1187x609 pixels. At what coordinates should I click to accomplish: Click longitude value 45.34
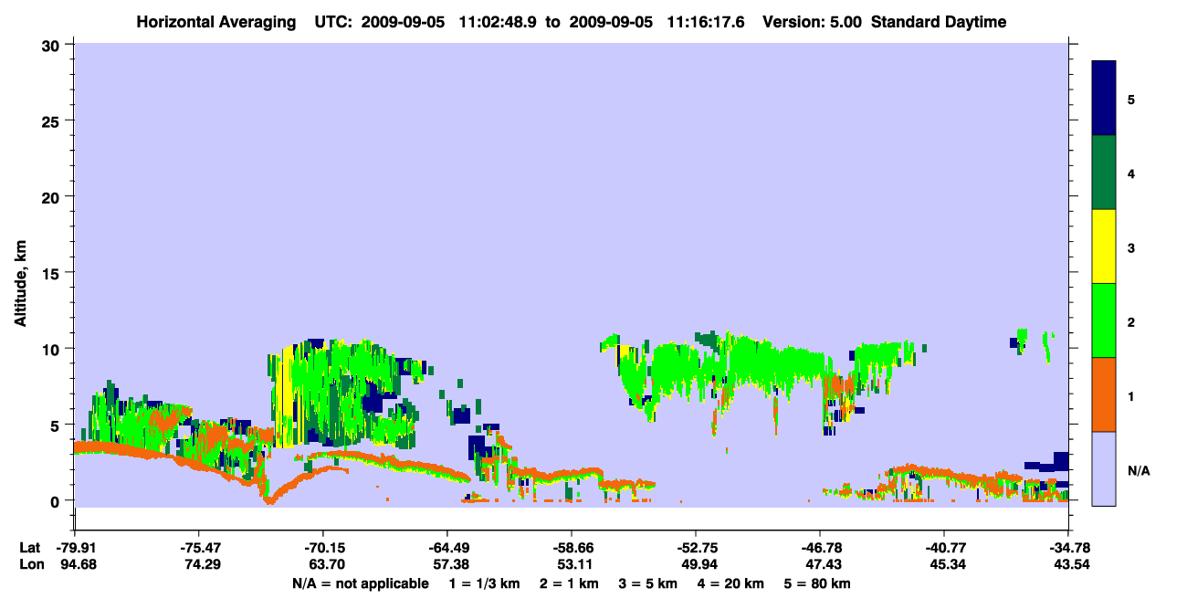click(947, 564)
